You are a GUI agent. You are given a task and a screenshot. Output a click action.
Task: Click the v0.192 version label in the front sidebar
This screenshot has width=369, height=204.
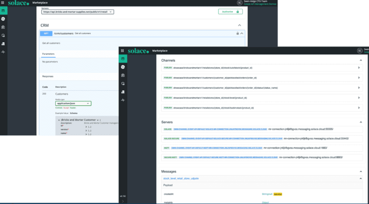coord(123,196)
